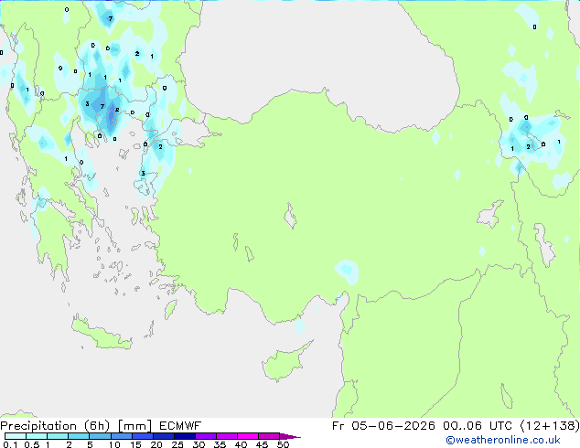Open the weatheronline.co.uk link
Image resolution: width=580 pixels, height=448 pixels.
(x=502, y=440)
